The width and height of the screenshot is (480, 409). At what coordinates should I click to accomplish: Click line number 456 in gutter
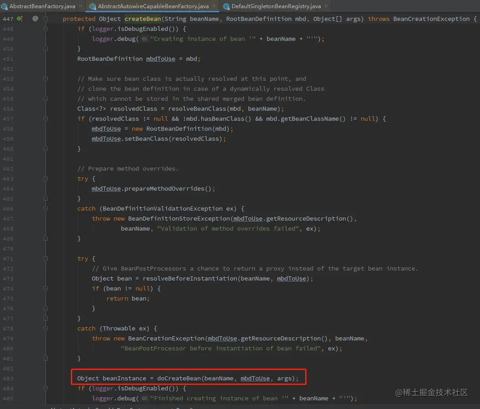[8, 109]
